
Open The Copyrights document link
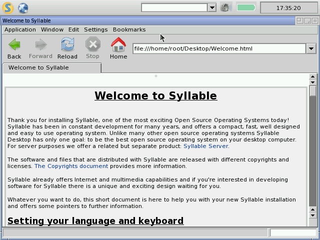(71, 166)
